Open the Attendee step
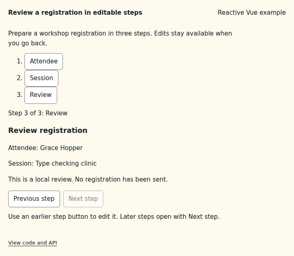294x256 pixels. (44, 61)
